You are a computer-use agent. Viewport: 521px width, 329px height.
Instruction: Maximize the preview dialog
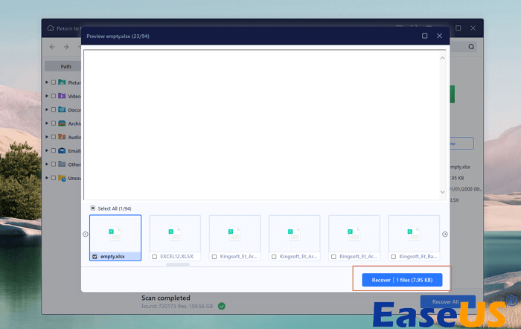[425, 36]
